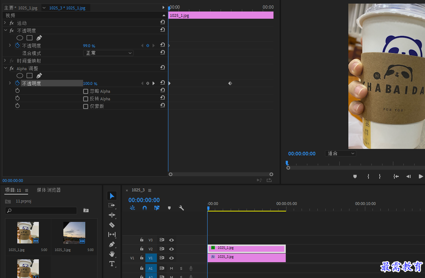Reset the 运动 effect
The image size is (425, 278).
[x=162, y=22]
